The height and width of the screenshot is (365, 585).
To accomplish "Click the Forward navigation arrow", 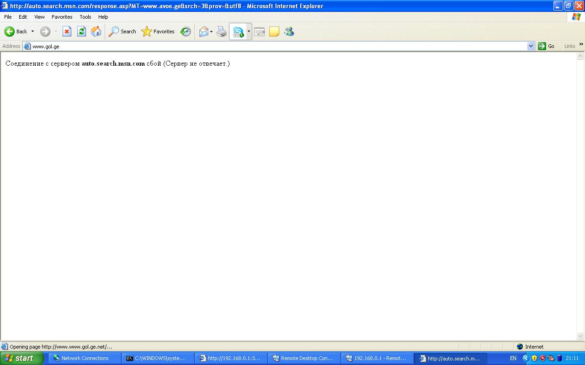I will 45,31.
